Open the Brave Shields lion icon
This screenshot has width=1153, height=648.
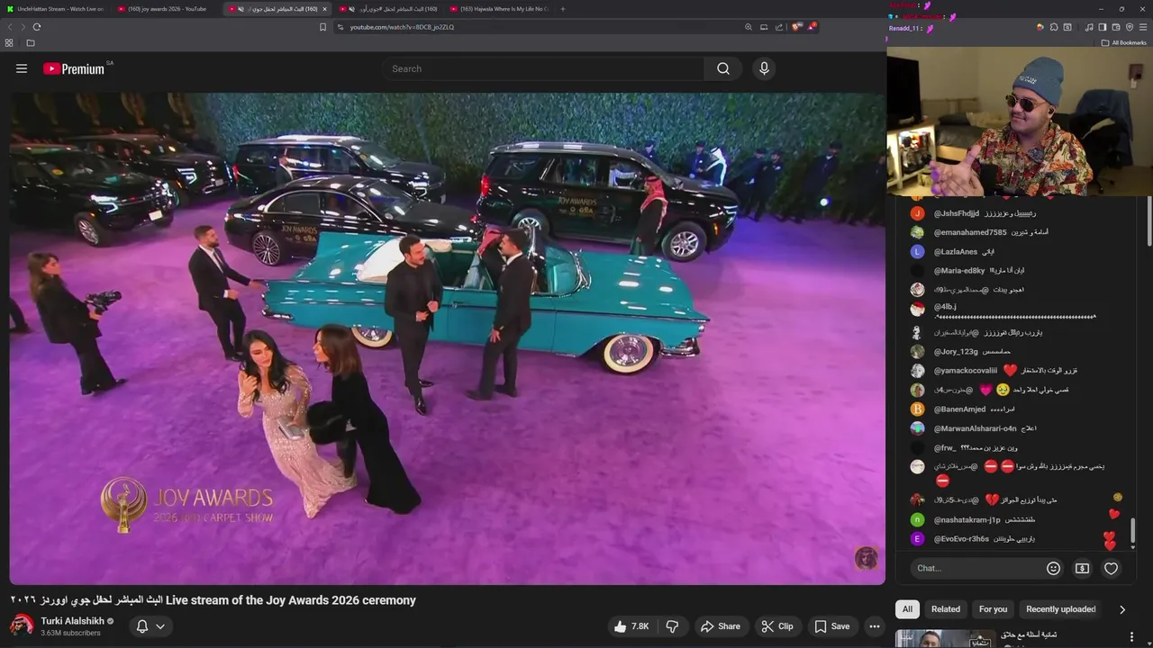[x=796, y=27]
